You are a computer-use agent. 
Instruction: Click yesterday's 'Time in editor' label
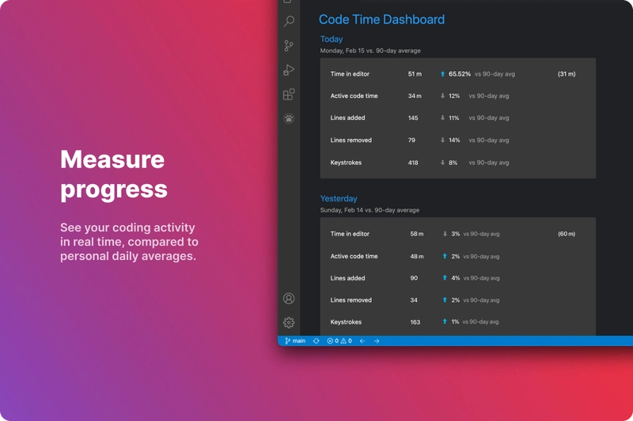350,234
